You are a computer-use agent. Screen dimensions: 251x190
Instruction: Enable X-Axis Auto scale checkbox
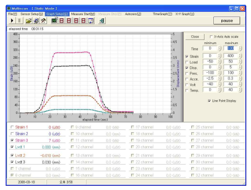click(x=211, y=37)
